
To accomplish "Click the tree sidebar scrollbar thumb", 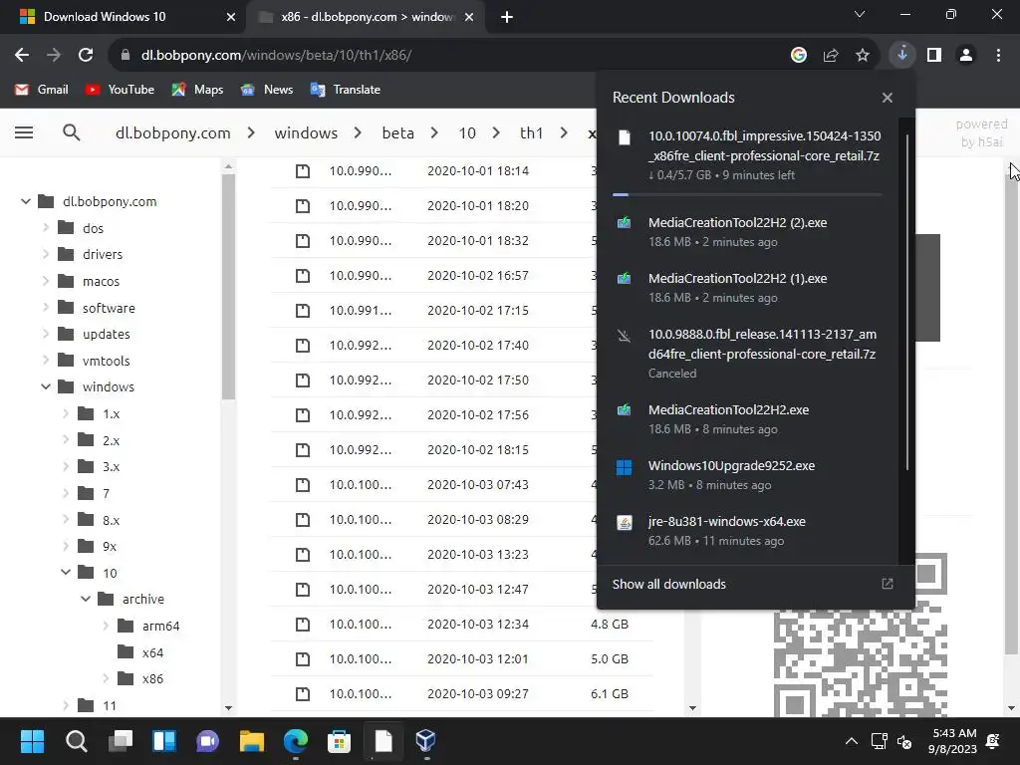I will [228, 286].
